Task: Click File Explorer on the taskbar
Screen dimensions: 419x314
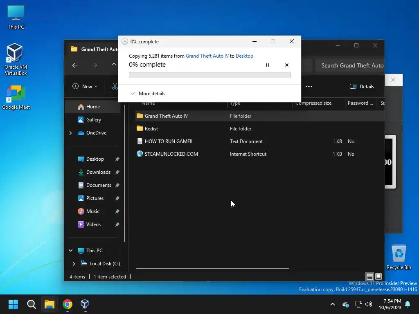Action: (x=50, y=304)
